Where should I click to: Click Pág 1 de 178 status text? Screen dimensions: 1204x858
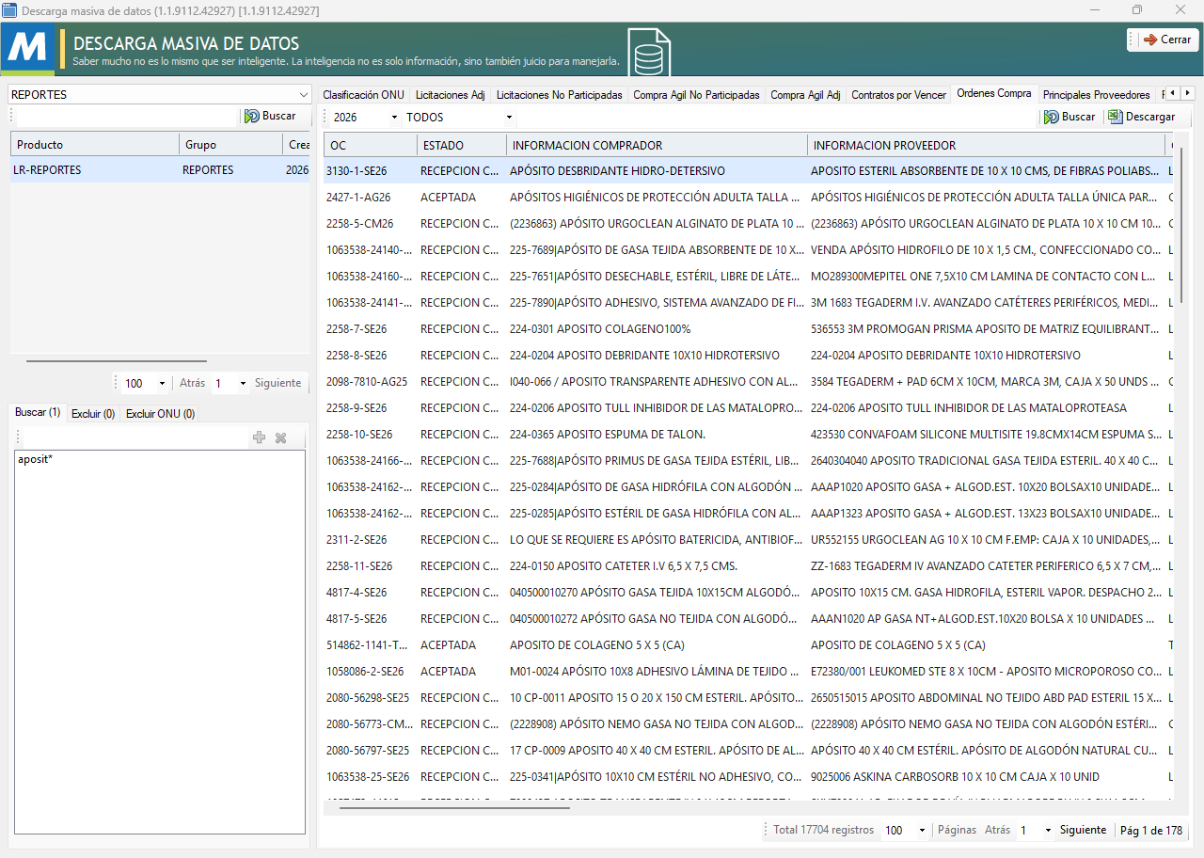coord(1151,830)
